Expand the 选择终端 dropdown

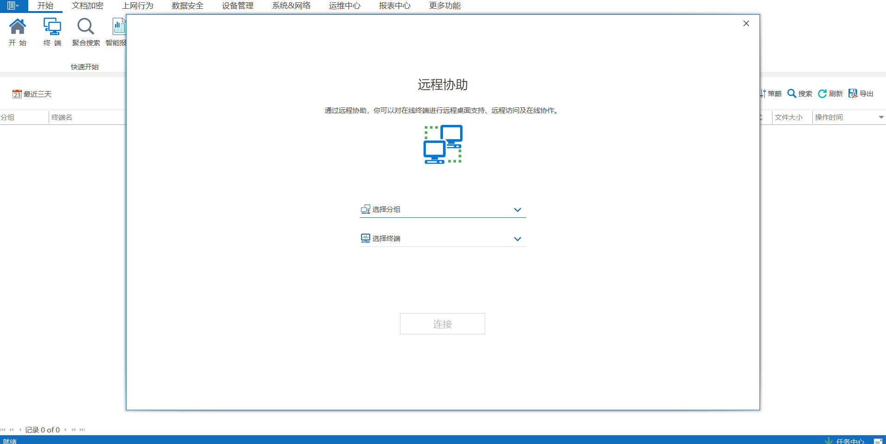click(517, 239)
